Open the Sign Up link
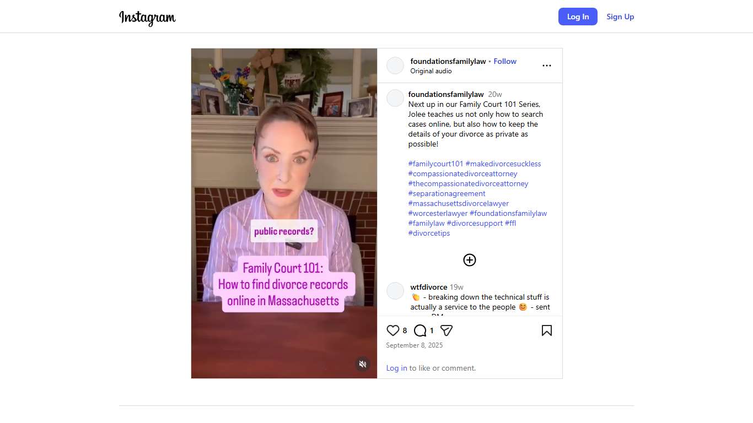The width and height of the screenshot is (753, 423). coord(620,17)
